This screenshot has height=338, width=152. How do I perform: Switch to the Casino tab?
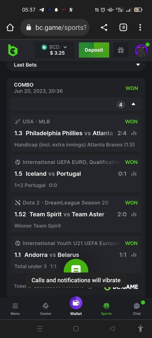pyautogui.click(x=46, y=309)
